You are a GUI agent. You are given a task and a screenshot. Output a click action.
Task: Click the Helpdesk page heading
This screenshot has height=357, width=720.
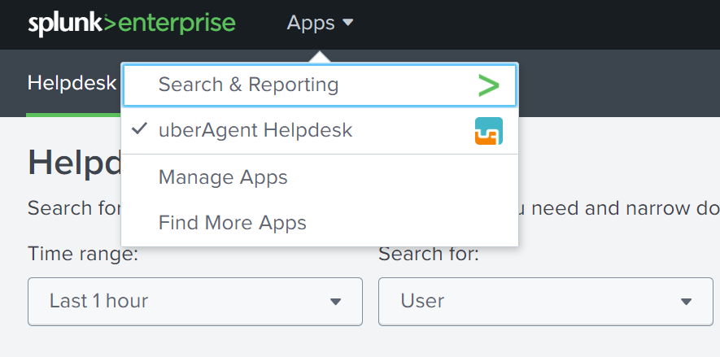point(73,163)
